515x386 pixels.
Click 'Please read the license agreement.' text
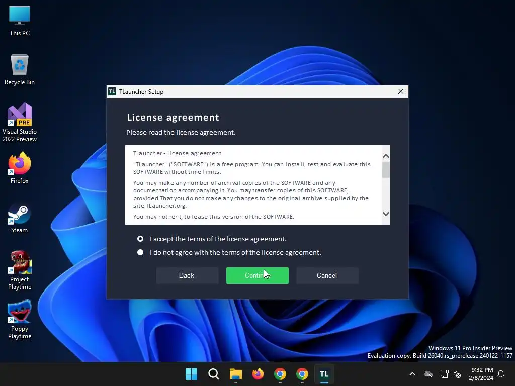[181, 132]
